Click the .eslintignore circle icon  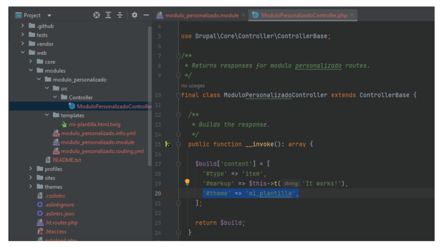coord(40,205)
